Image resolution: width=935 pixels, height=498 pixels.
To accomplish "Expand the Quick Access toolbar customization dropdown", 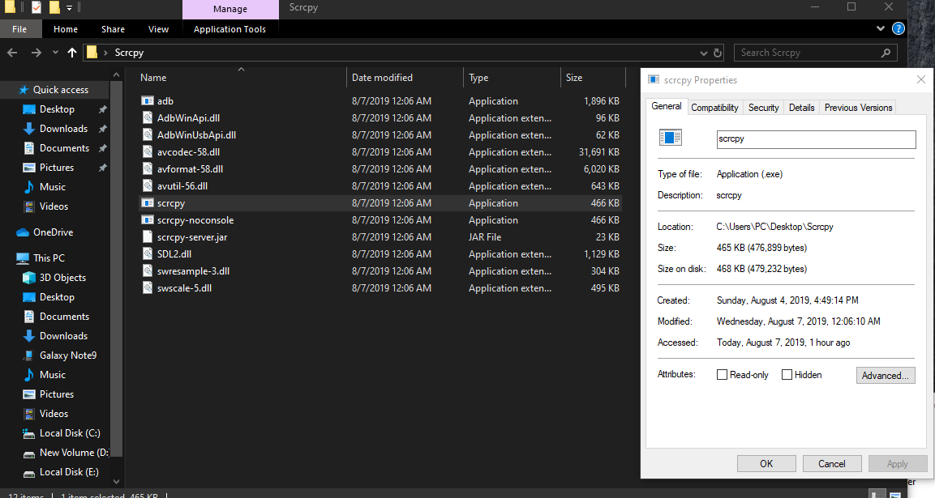I will pyautogui.click(x=68, y=6).
